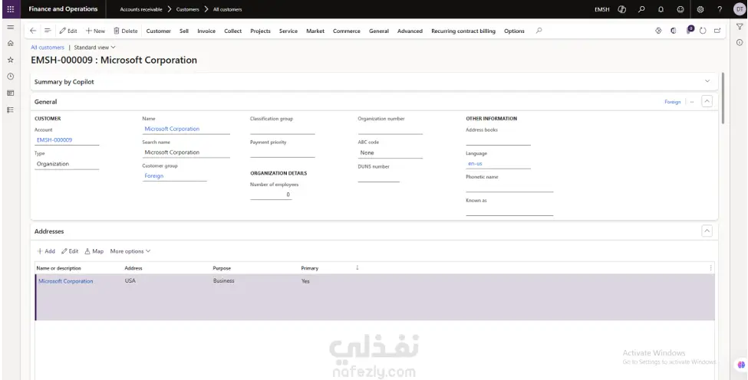
Task: Open the Sell action tab
Action: (184, 31)
